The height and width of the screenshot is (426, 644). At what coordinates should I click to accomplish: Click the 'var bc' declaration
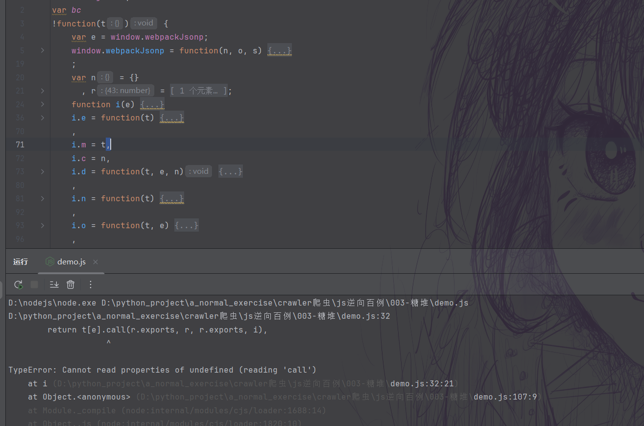tap(67, 10)
